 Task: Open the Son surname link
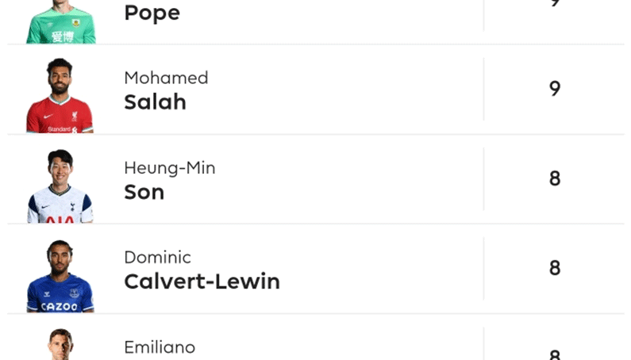click(x=144, y=192)
